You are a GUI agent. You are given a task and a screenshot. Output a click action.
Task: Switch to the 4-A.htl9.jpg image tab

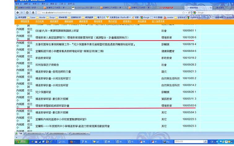pyautogui.click(x=84, y=8)
